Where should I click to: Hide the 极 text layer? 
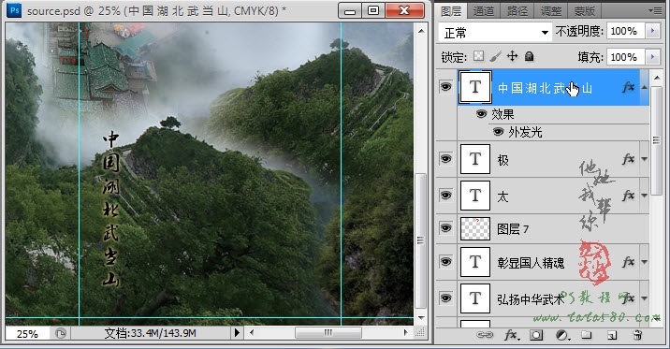pyautogui.click(x=445, y=159)
